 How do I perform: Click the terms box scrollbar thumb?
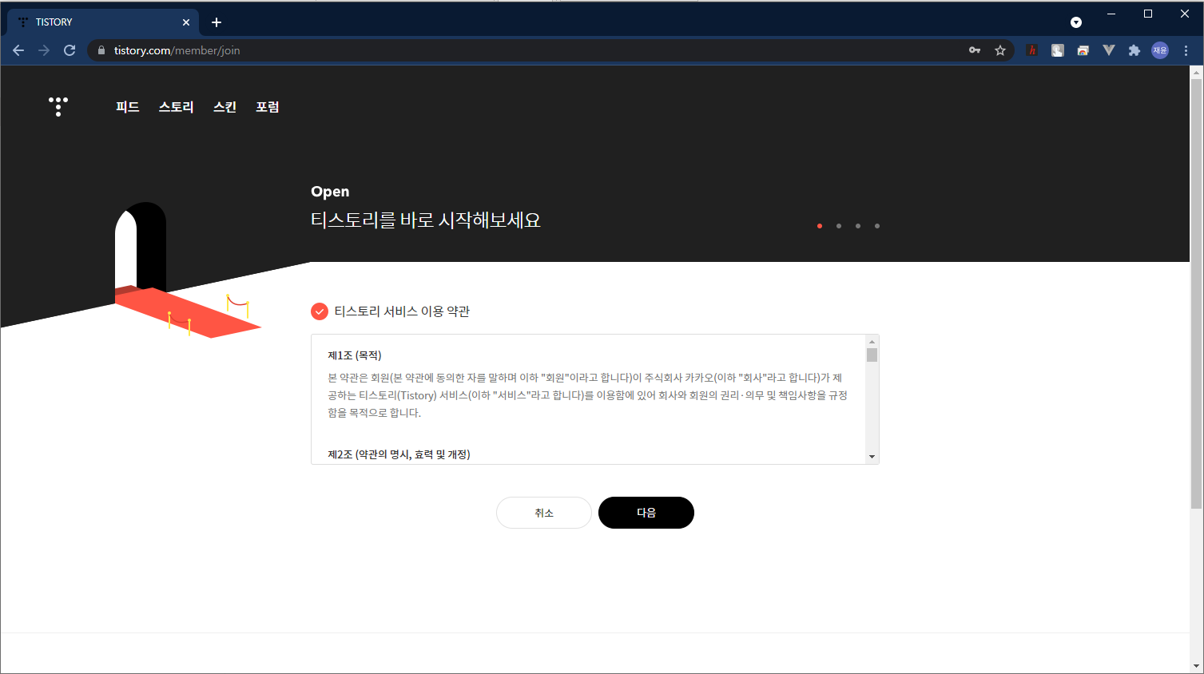coord(872,355)
